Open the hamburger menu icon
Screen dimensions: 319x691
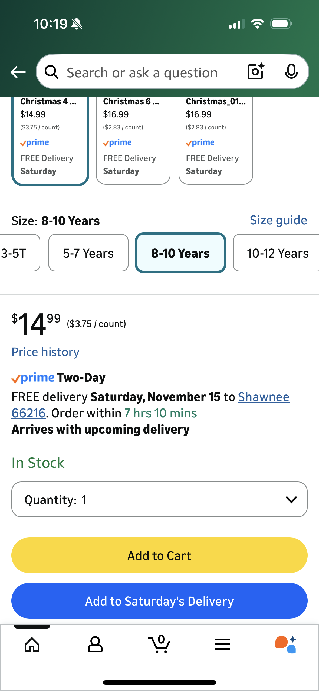pos(223,645)
